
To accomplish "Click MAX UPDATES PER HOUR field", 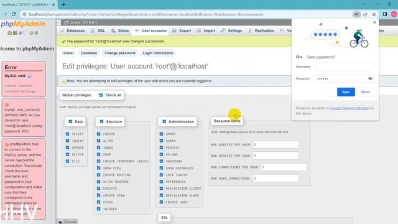I will [275, 156].
